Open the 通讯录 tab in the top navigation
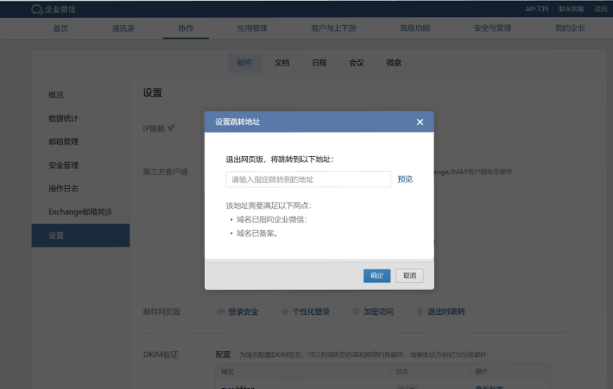613x389 pixels. coord(123,28)
